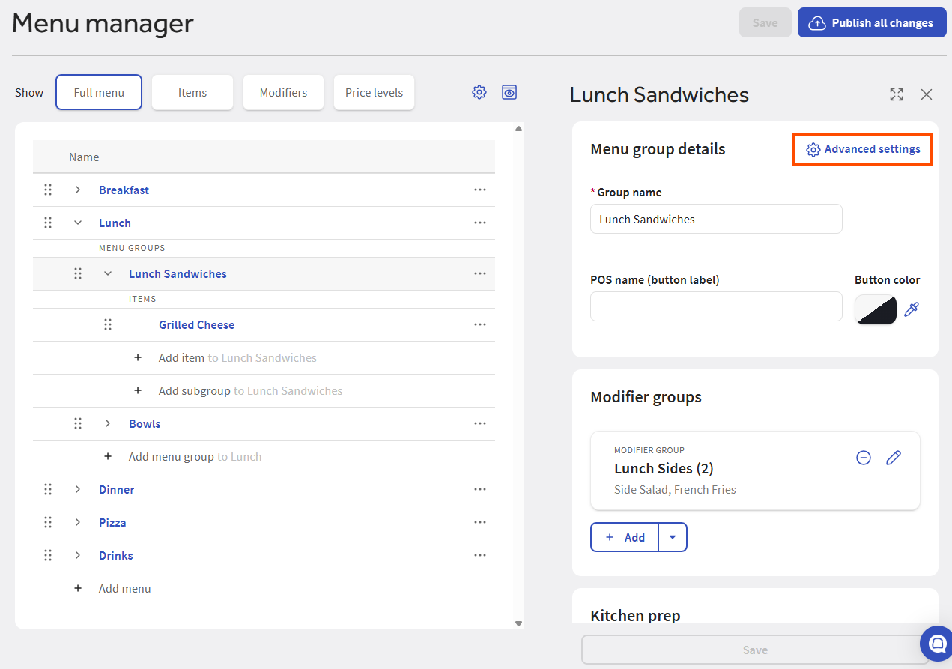The image size is (952, 669).
Task: Click the preview eye icon beside Price levels
Action: [509, 92]
